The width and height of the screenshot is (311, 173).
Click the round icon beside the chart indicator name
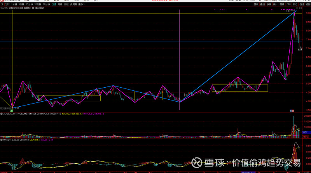[x=33, y=8]
